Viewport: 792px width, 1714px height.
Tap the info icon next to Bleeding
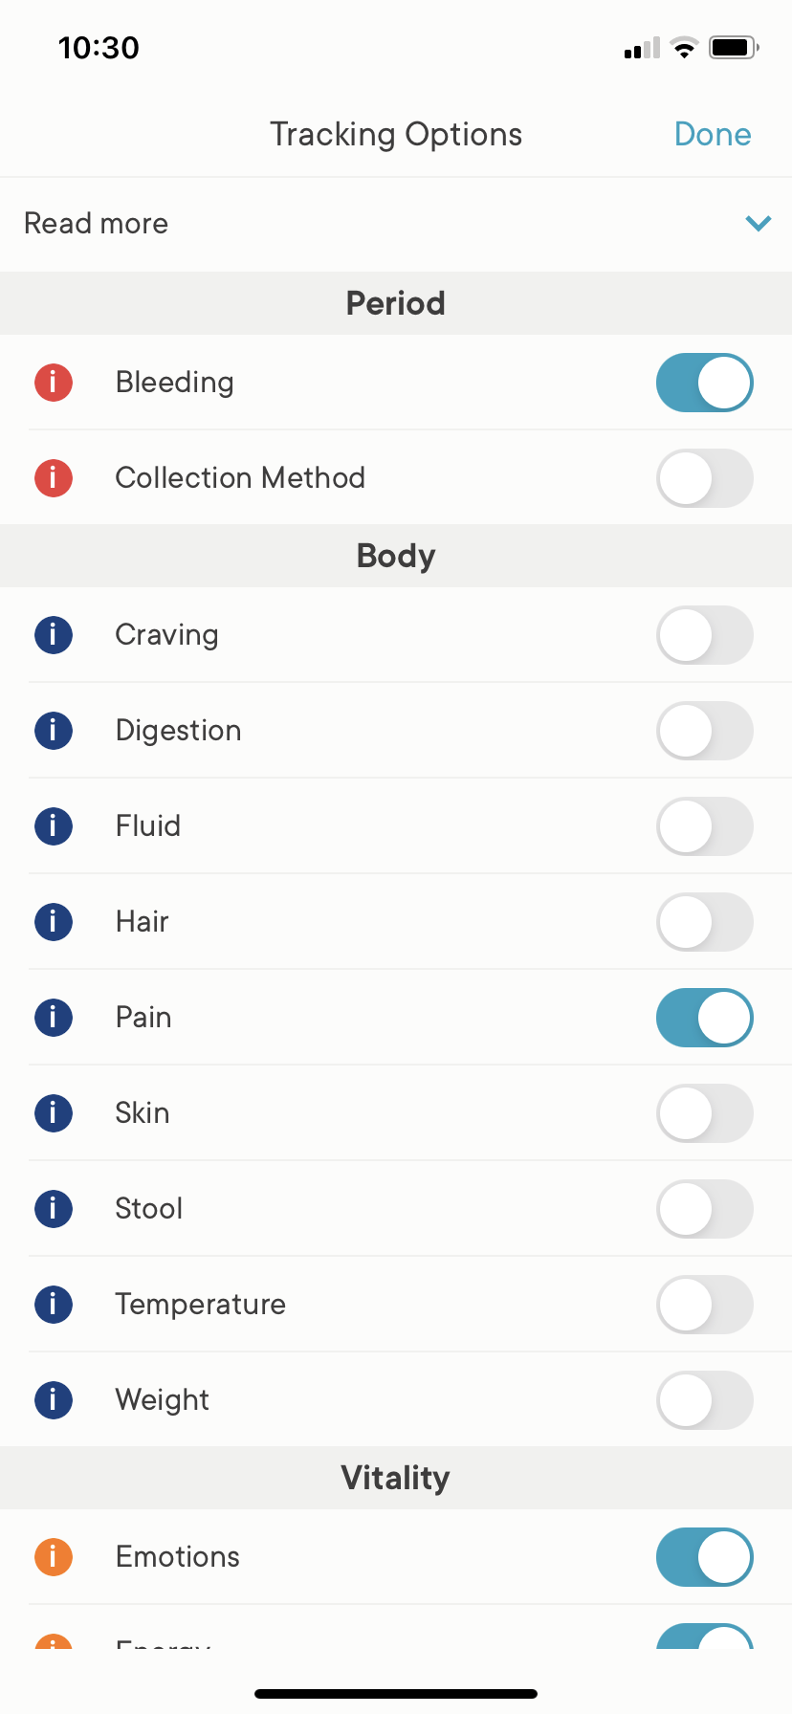(54, 383)
